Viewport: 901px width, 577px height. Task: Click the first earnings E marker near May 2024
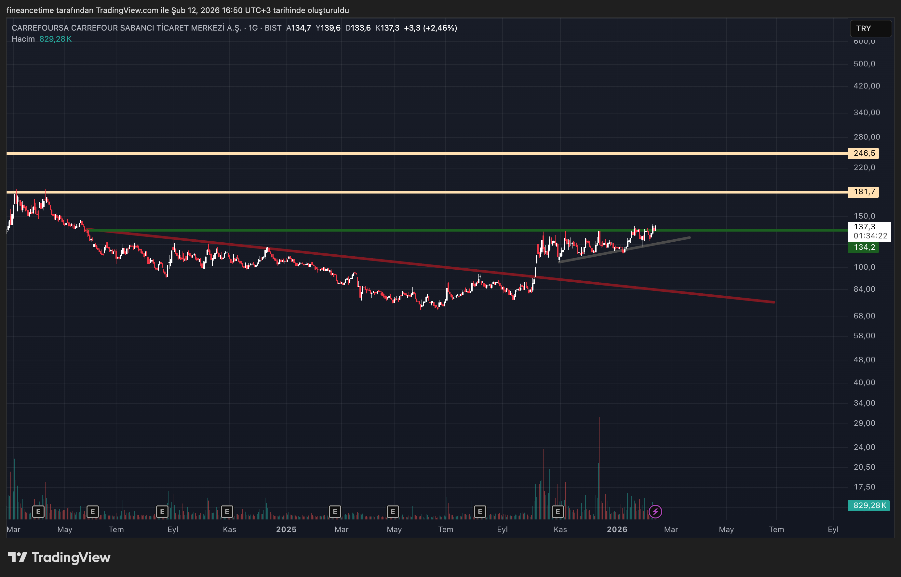tap(38, 511)
